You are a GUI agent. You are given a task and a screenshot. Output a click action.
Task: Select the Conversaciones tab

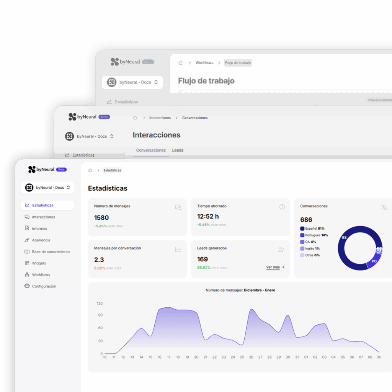151,150
